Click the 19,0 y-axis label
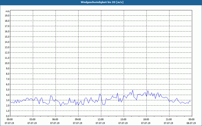Screen dimensions: 202x126 coord(7,16)
